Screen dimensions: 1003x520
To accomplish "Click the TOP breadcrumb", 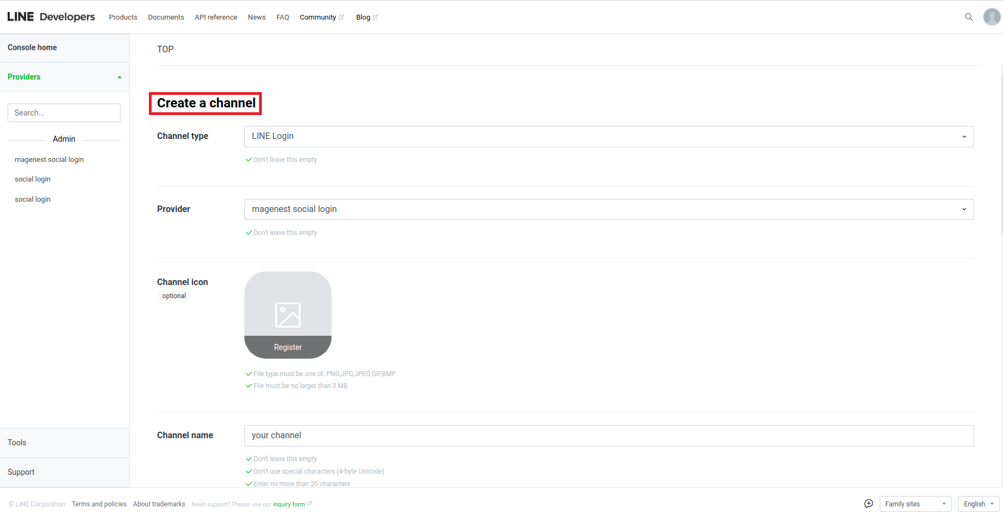I will click(165, 49).
